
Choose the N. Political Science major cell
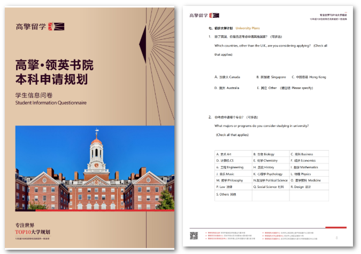click(x=270, y=181)
